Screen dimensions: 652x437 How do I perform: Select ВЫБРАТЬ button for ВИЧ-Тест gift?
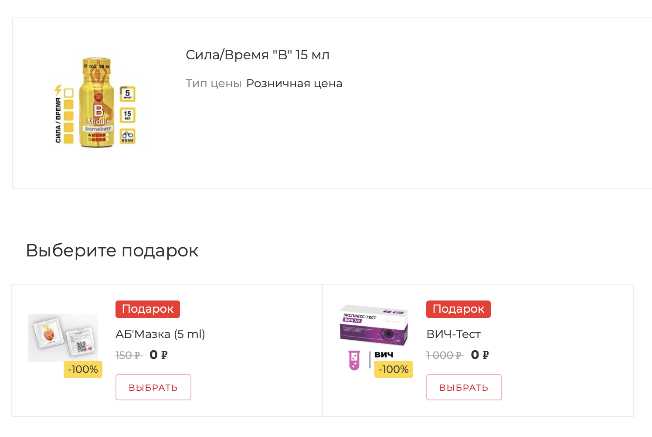coord(464,387)
